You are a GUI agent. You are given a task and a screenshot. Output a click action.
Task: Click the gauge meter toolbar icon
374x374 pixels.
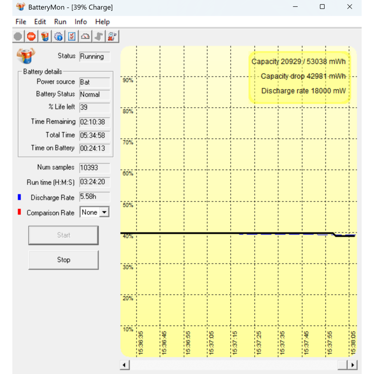click(86, 36)
